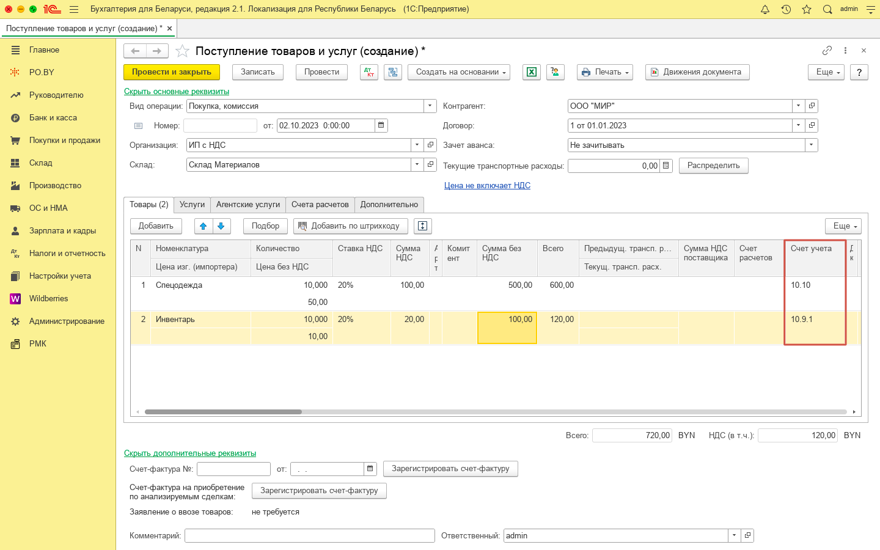Switch to the Услуги tab
The image size is (880, 550).
192,205
